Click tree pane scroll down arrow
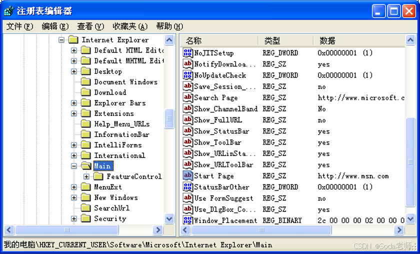 (169, 218)
